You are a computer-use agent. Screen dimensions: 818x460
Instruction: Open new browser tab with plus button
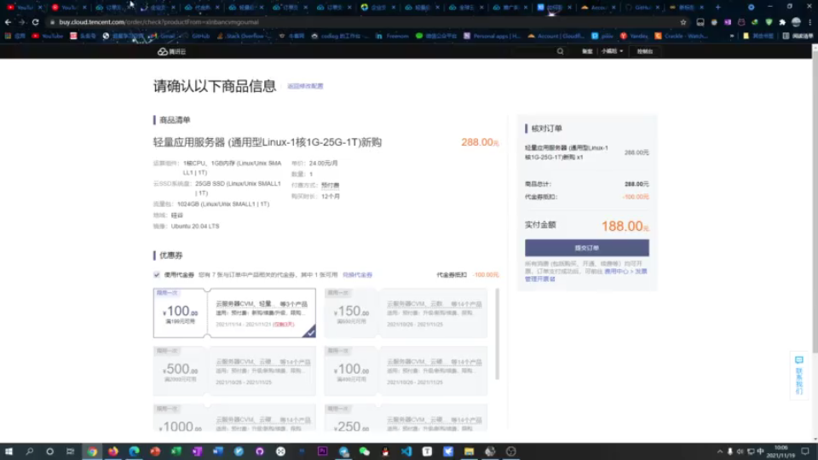(x=718, y=8)
